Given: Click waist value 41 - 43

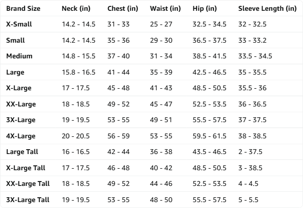Looking at the screenshot, I should click(x=161, y=88).
